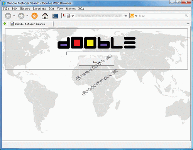Image resolution: width=193 pixels, height=150 pixels.
Task: Expand the forward history dropdown arrow
Action: [x=27, y=16]
